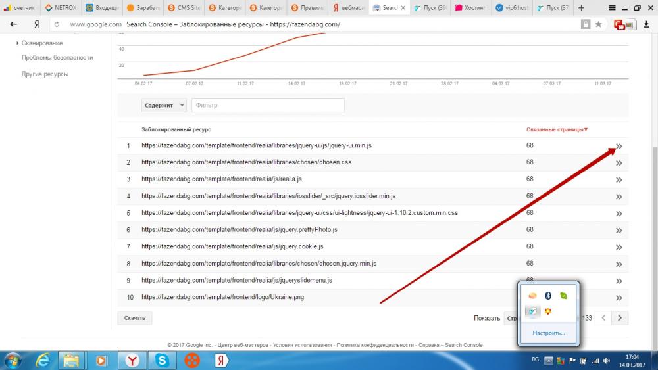This screenshot has height=370, width=658.
Task: Click the browser back arrow
Action: [x=14, y=24]
